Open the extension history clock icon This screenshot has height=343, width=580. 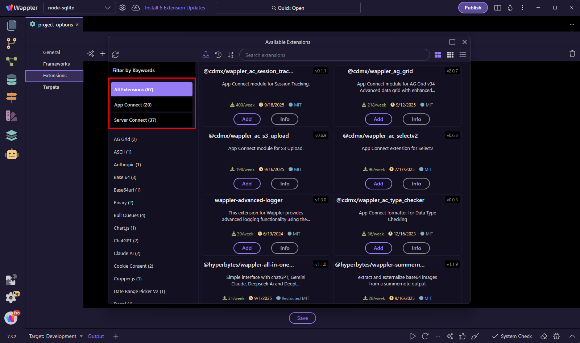218,55
